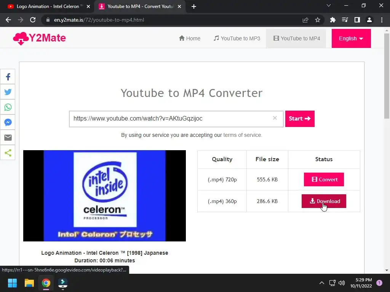The width and height of the screenshot is (390, 292).
Task: Click the Logo Animation video title text
Action: [104, 253]
